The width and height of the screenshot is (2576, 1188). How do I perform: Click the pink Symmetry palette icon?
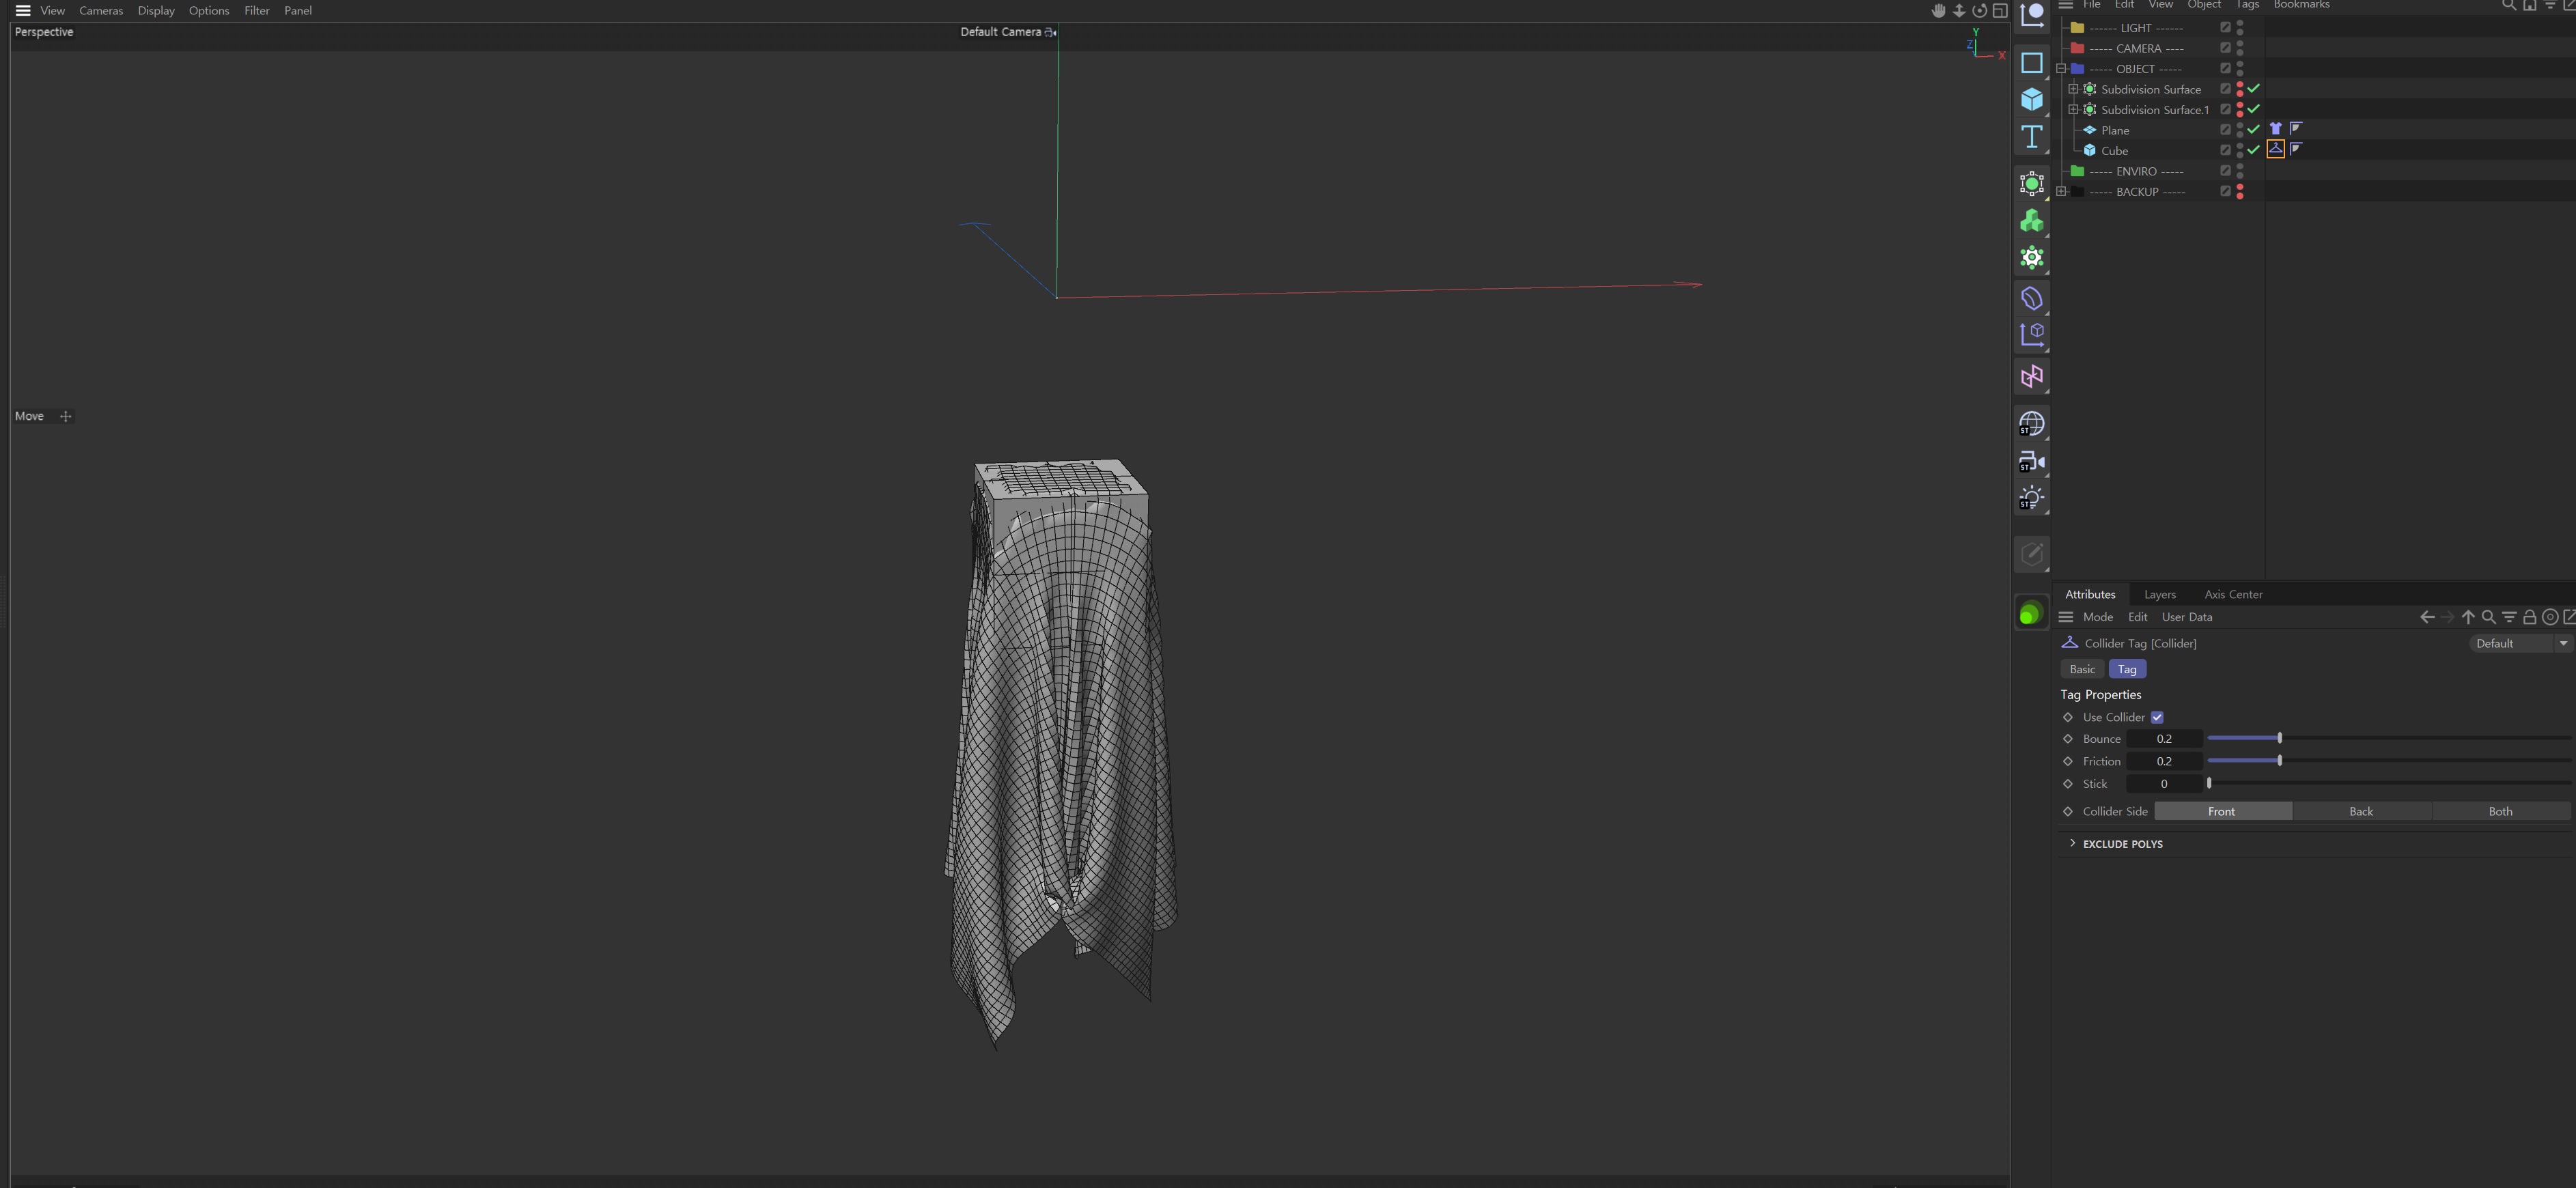(2031, 376)
